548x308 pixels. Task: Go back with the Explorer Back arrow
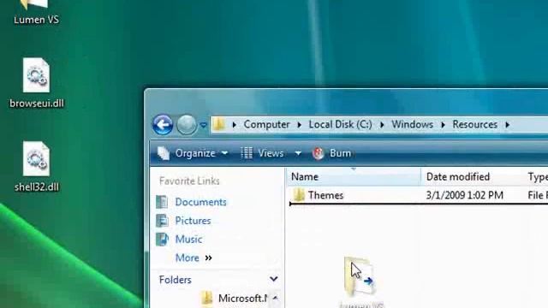(163, 125)
